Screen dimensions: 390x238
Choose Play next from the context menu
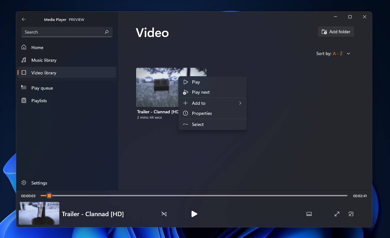tap(201, 92)
